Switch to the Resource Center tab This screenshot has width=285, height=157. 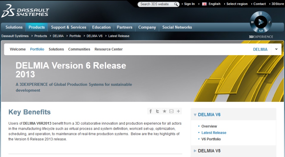[x=109, y=49]
